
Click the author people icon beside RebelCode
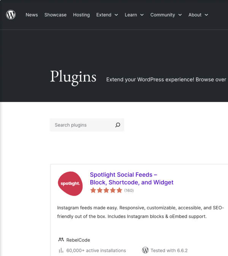point(61,240)
